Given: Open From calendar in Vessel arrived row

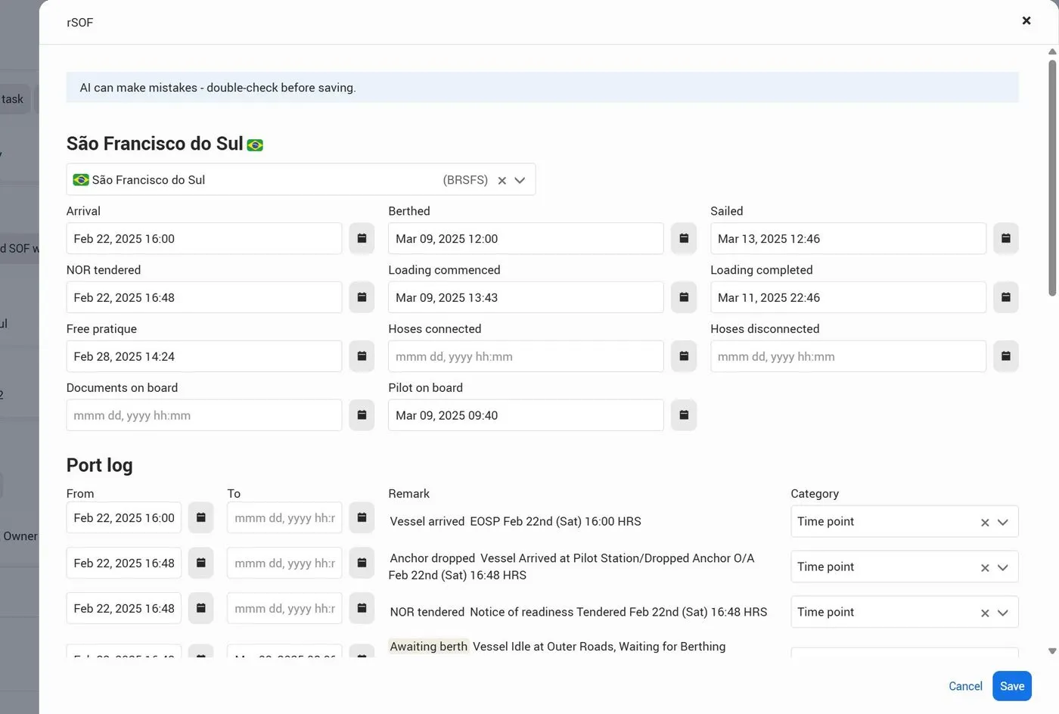Looking at the screenshot, I should click(200, 518).
